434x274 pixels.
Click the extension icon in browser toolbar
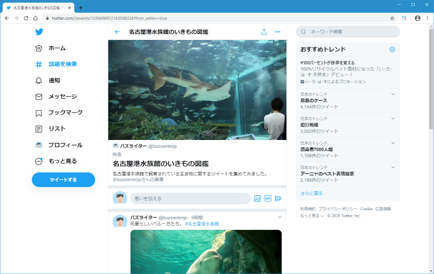click(x=404, y=18)
